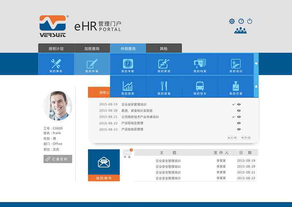The height and width of the screenshot is (207, 292).
Task: Select the orange 消息公告 panel tab
Action: point(99,92)
